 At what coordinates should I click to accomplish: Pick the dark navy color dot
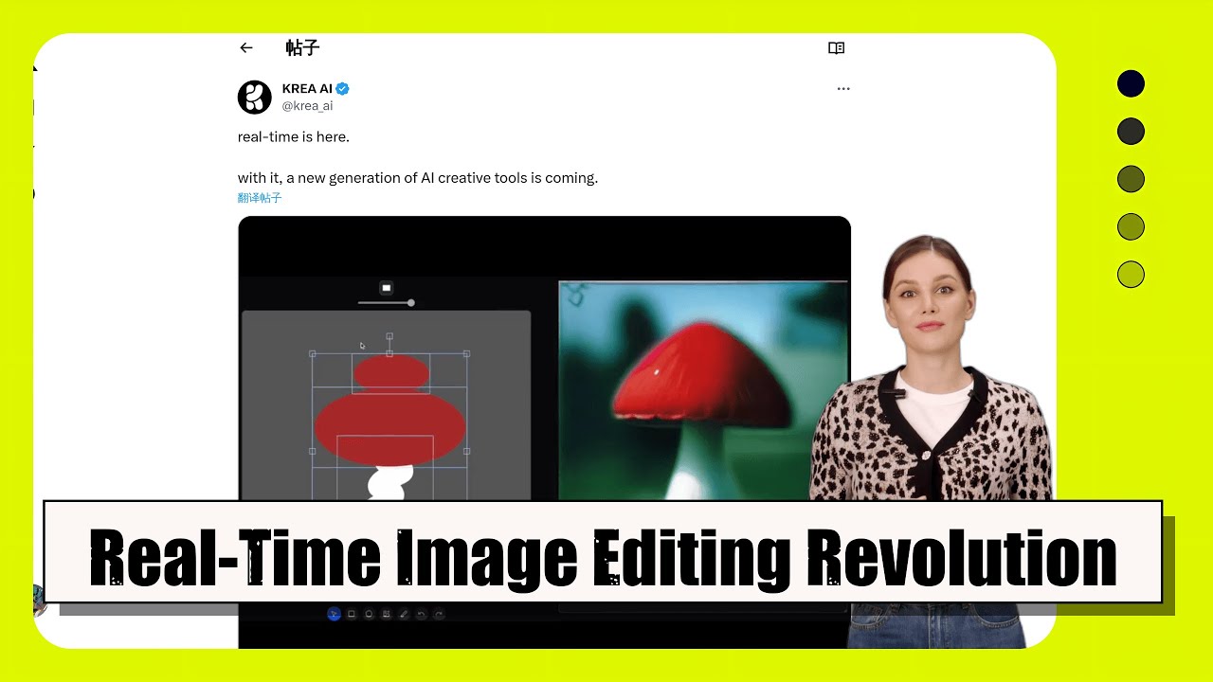coord(1131,84)
